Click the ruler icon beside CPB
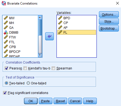This screenshot has height=106, width=121. (x=6, y=47)
